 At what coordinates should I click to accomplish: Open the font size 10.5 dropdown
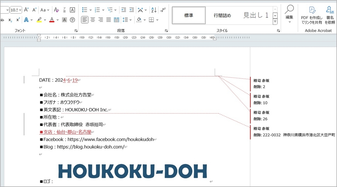point(20,10)
